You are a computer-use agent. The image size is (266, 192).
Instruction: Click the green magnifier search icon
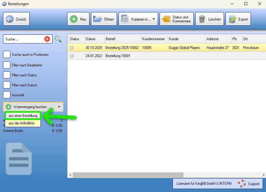click(x=58, y=39)
